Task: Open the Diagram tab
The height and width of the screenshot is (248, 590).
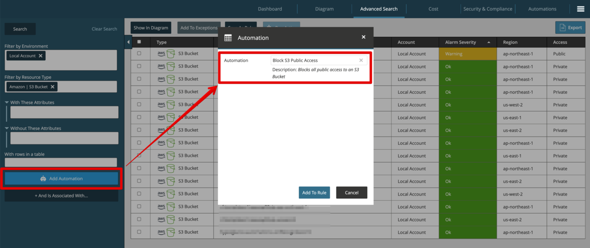Action: click(x=324, y=9)
